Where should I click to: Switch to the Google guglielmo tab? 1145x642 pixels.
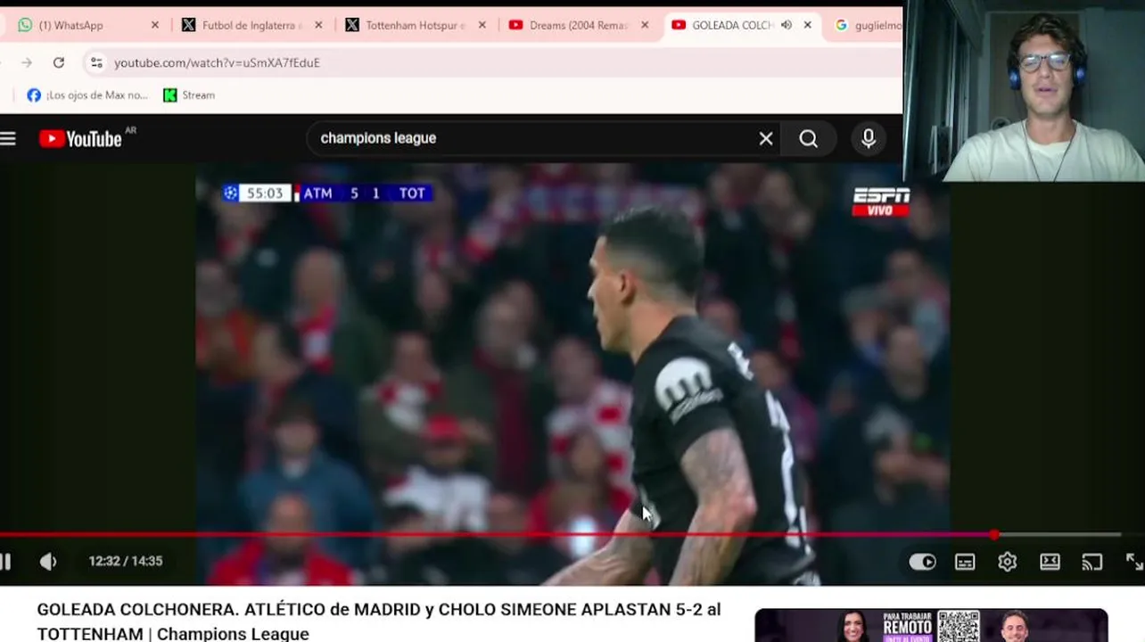pyautogui.click(x=867, y=25)
